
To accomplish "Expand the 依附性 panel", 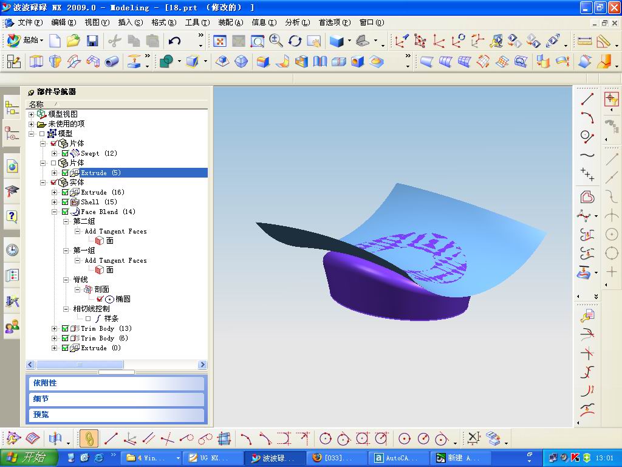I will (x=116, y=383).
